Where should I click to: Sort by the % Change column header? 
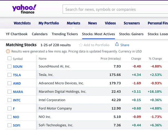coord(155,59)
